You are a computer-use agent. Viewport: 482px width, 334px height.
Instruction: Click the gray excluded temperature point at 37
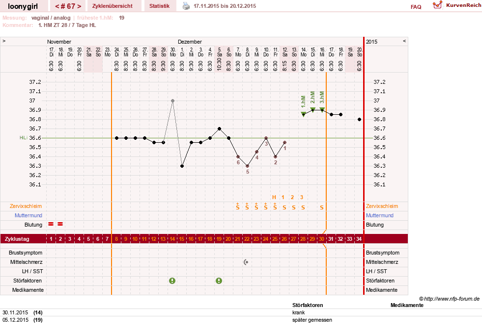click(x=173, y=101)
